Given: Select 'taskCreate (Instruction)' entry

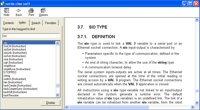Looking at the screenshot, I should 29,86.
